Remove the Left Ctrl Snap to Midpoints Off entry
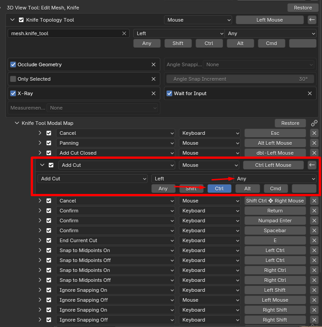 coord(314,260)
